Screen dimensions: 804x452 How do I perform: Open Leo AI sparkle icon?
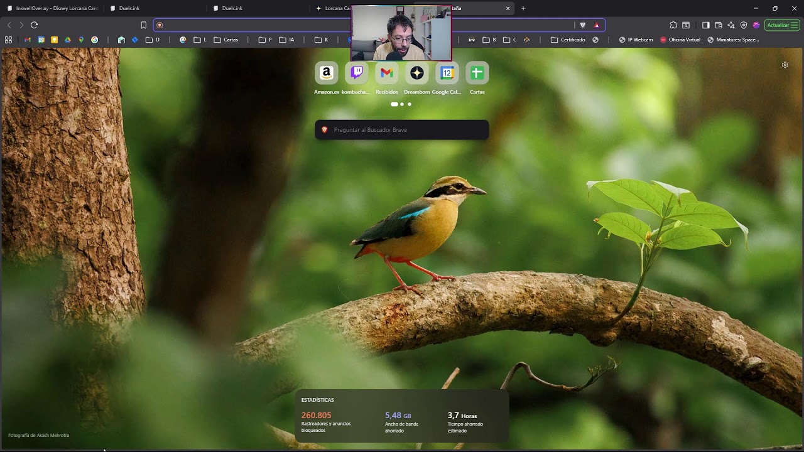731,25
